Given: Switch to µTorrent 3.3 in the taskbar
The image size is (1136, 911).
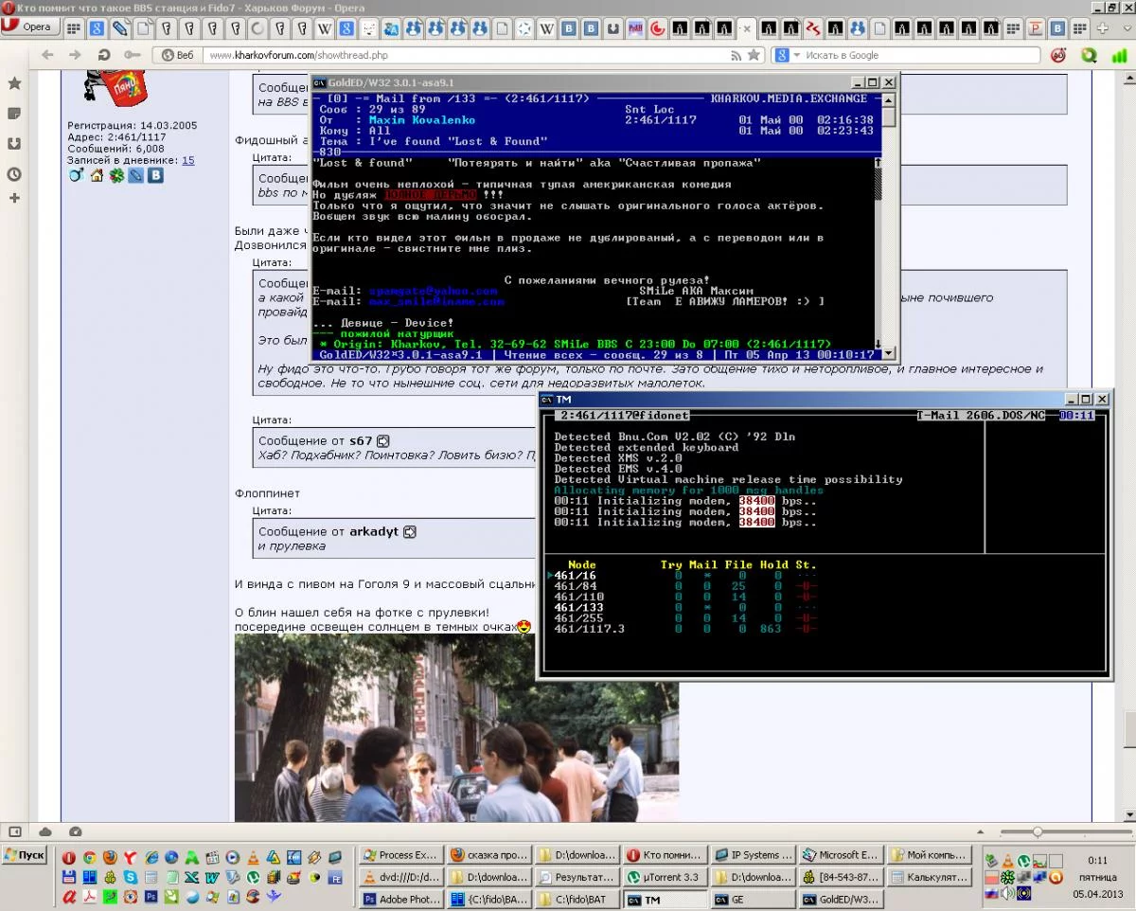Looking at the screenshot, I should (664, 877).
